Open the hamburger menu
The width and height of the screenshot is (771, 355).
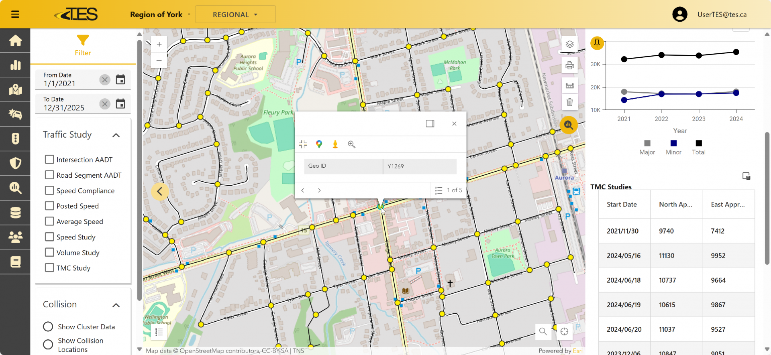click(15, 14)
